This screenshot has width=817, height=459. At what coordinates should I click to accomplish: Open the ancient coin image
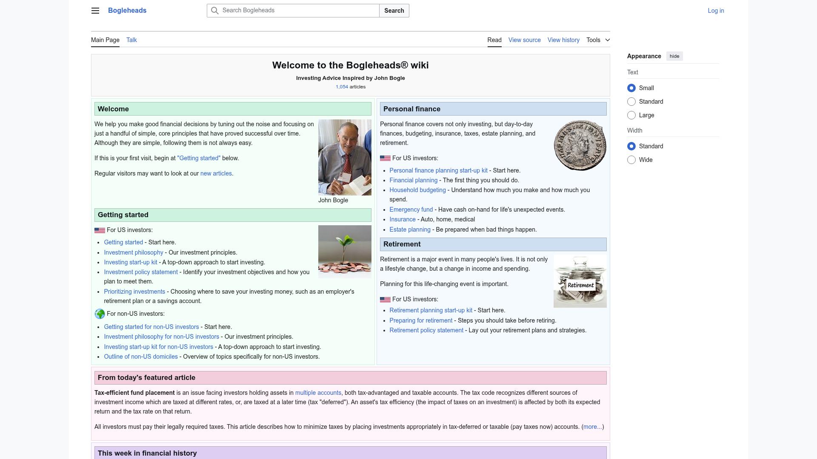580,145
